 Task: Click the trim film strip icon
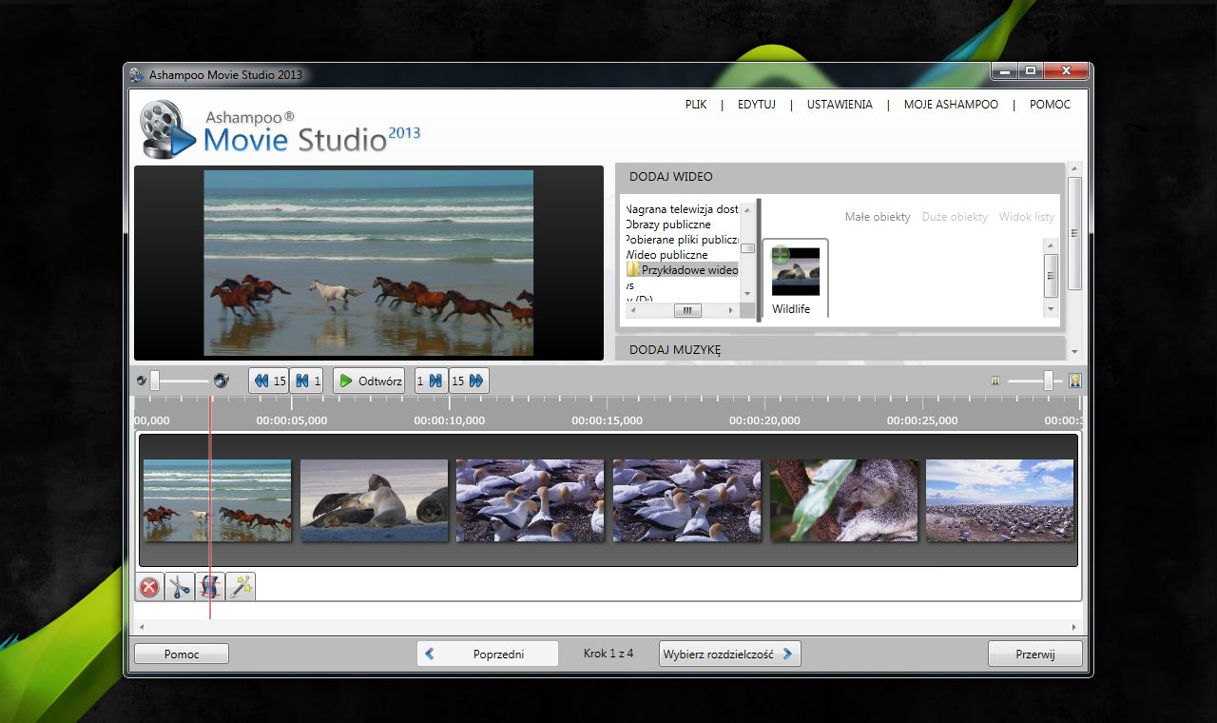coord(210,587)
